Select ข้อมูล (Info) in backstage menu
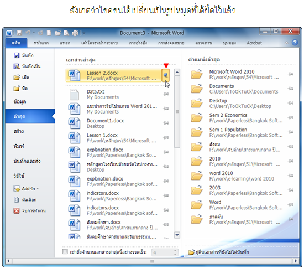The width and height of the screenshot is (304, 268). [x=20, y=101]
